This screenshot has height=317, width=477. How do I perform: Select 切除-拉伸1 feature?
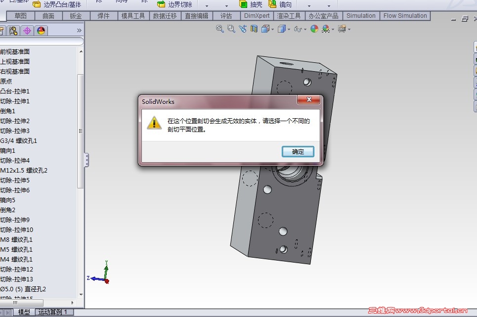pyautogui.click(x=15, y=101)
